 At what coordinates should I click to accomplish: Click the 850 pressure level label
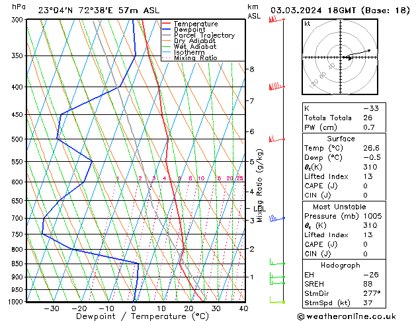click(18, 264)
